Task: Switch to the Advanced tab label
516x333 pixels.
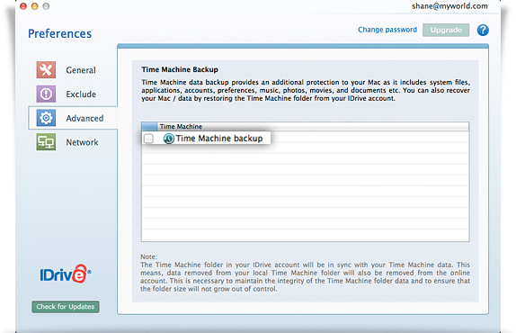Action: pyautogui.click(x=85, y=118)
